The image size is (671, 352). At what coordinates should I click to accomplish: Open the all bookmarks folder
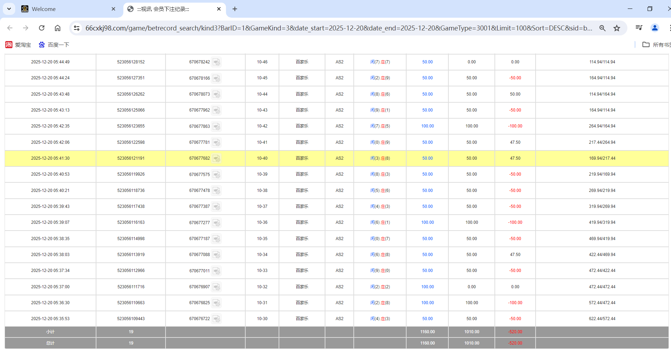[x=656, y=45]
